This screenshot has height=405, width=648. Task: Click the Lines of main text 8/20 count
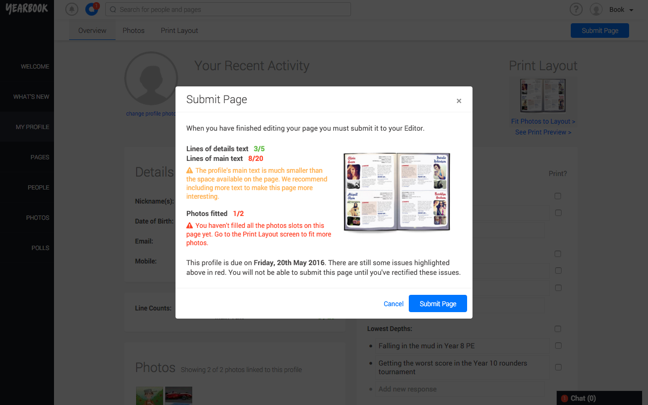tap(256, 158)
